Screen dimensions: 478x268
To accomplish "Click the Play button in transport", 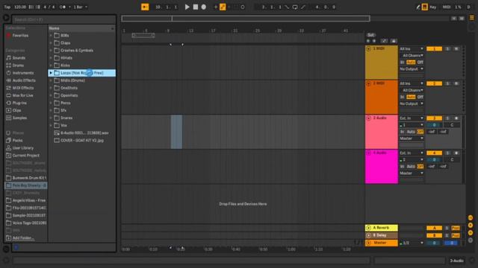I will click(x=187, y=7).
